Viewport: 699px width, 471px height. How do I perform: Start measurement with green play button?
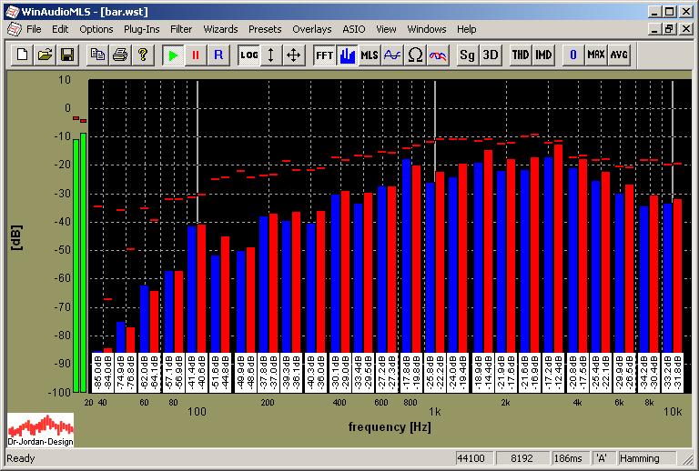pos(173,55)
